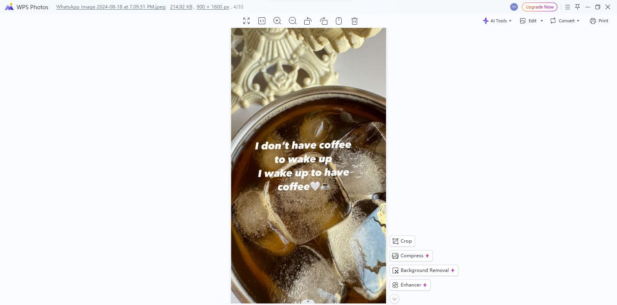Screen dimensions: 617x305
Task: Open the hamburger menu in the title bar
Action: 568,7
